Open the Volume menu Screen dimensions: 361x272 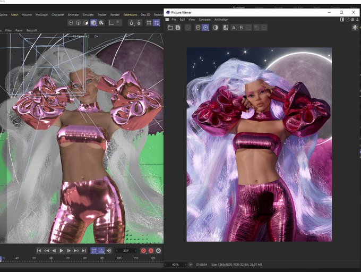click(27, 14)
